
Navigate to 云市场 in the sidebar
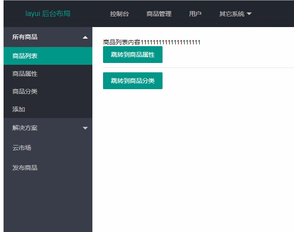[22, 148]
